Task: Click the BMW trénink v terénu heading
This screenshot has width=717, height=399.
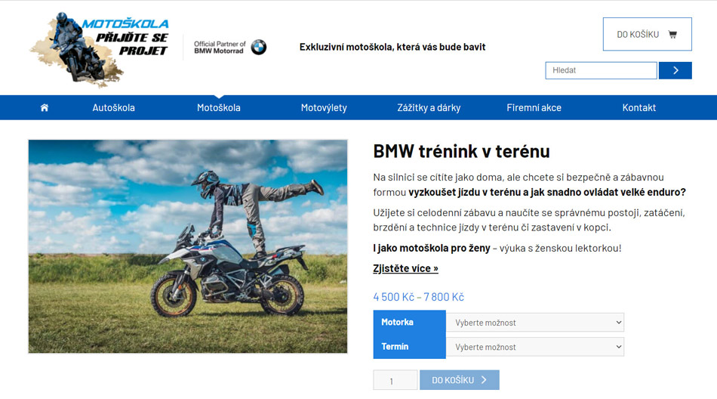Action: (461, 151)
